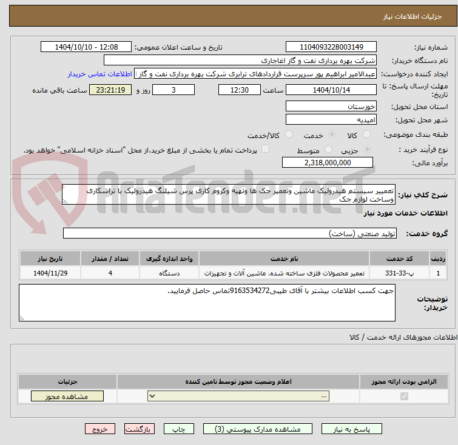Click the جزئیات column header
Image resolution: width=458 pixels, height=445 pixels.
tap(67, 381)
